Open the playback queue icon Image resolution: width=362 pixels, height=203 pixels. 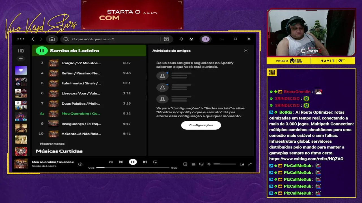tap(193, 164)
